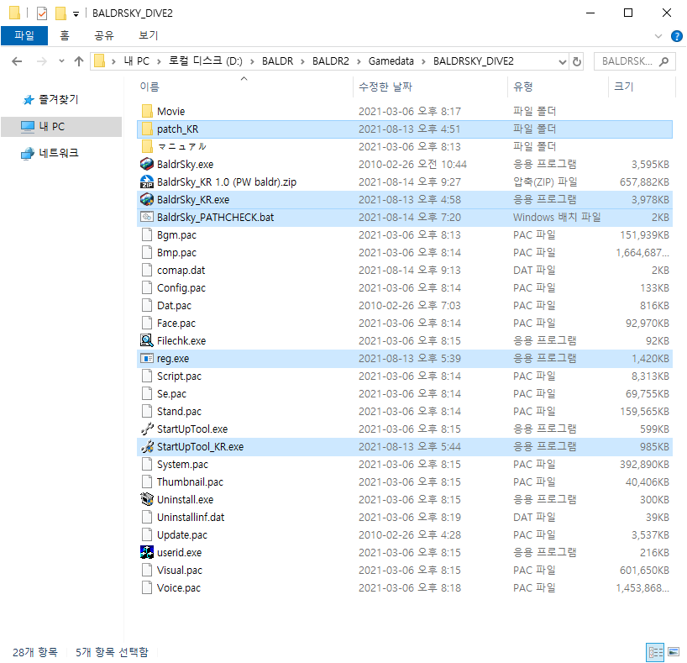Expand chevron after Gamedata in path
Screen dimensions: 687x663
(423, 61)
